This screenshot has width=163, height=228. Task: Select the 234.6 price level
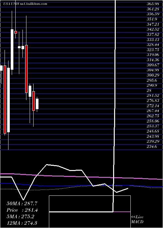[152, 147]
